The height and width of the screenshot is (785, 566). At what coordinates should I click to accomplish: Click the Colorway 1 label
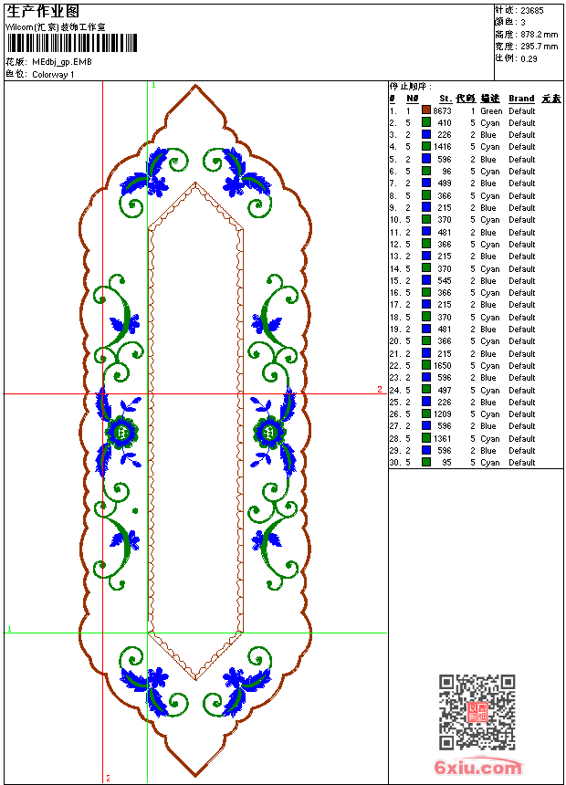(x=53, y=75)
